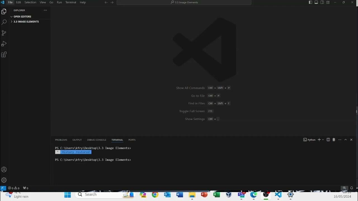The width and height of the screenshot is (358, 201).
Task: Select the Terminal panel tab
Action: point(117,140)
